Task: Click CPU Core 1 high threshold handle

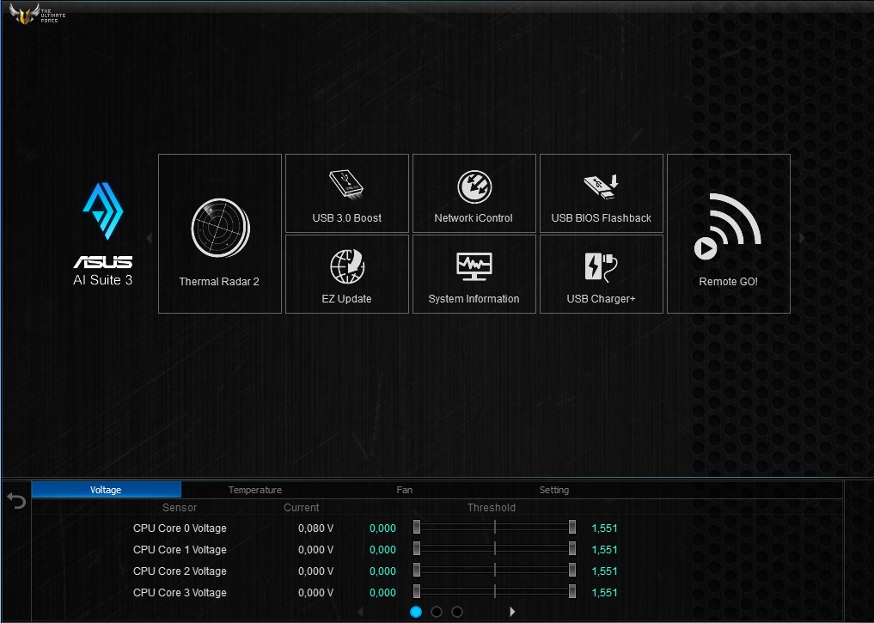Action: 571,549
